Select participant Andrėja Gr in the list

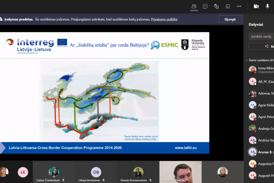pyautogui.click(x=261, y=129)
